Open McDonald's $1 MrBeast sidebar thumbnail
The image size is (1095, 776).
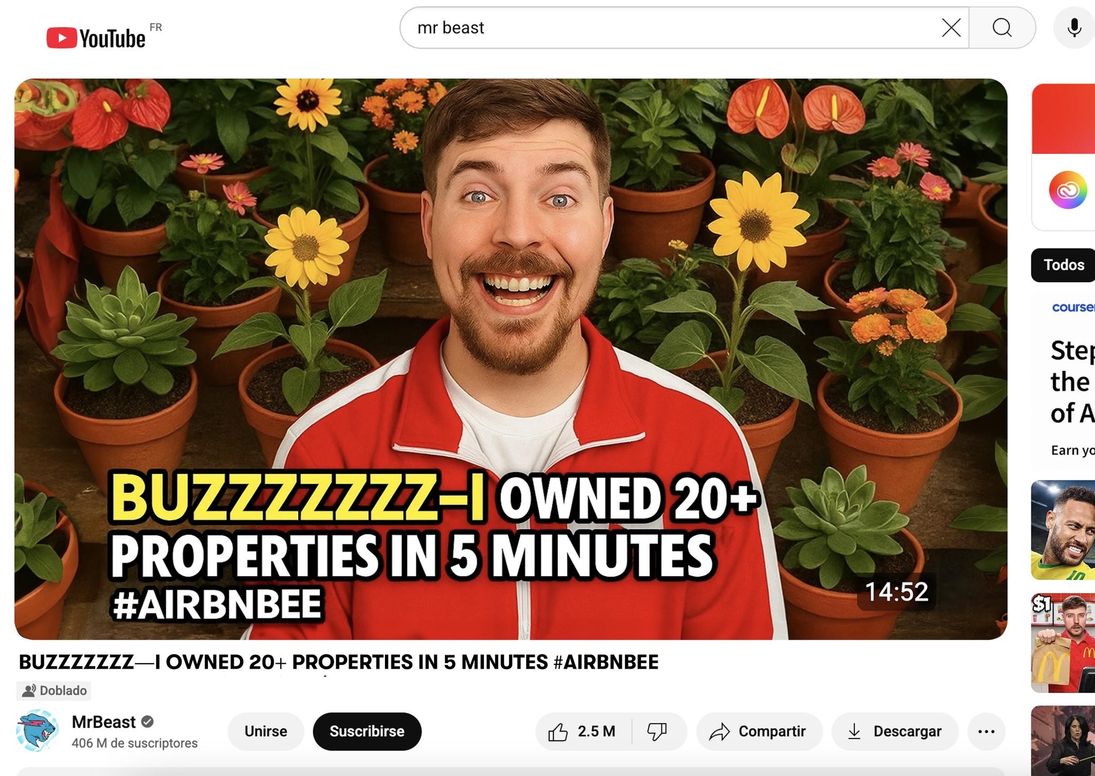coord(1063,643)
